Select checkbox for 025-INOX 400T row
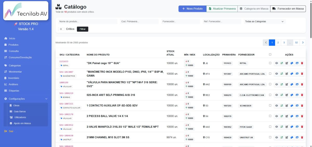The height and width of the screenshot is (147, 312). pyautogui.click(x=270, y=95)
